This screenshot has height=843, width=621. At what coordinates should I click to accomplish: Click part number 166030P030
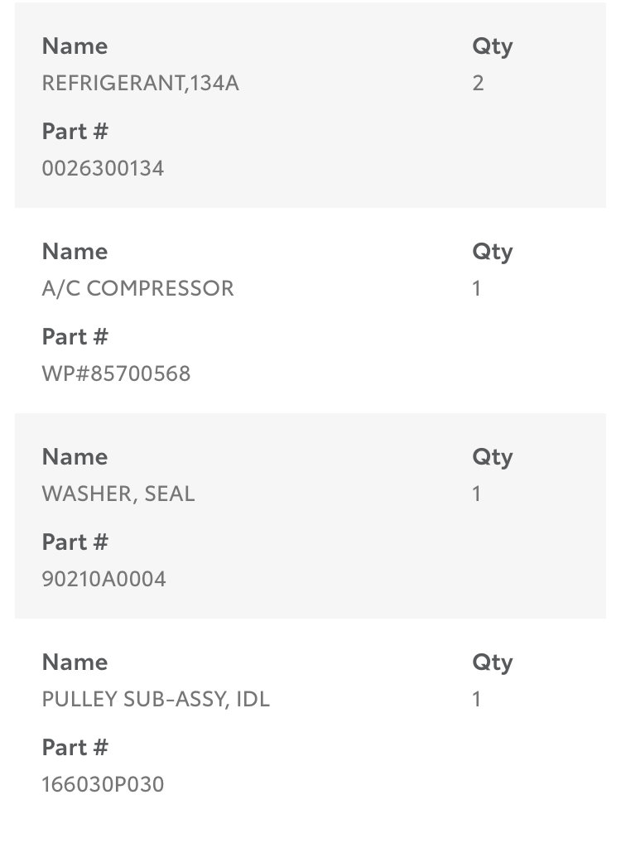(x=103, y=784)
